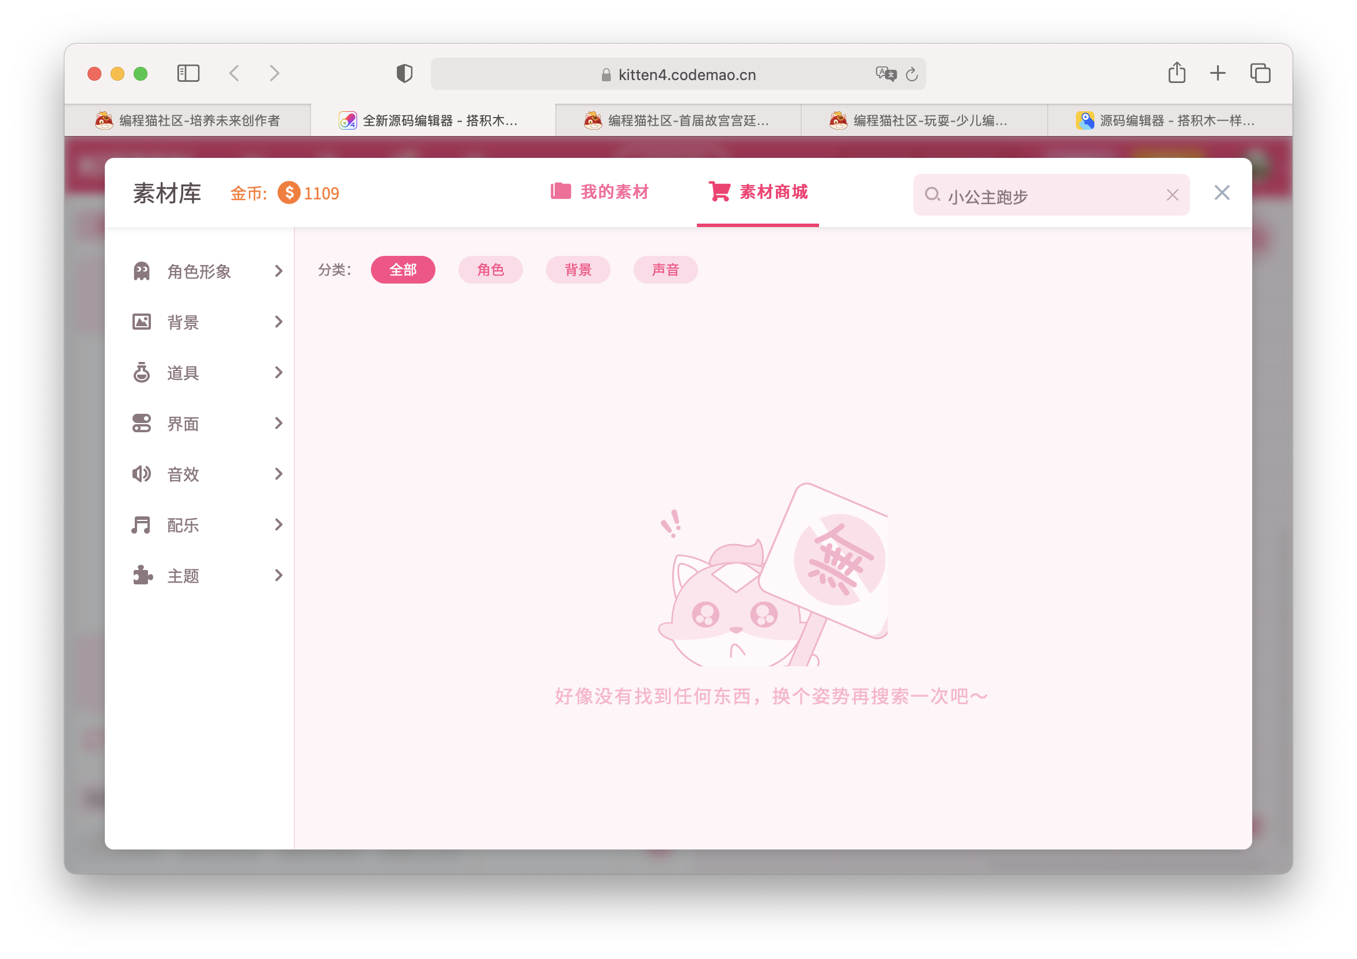This screenshot has height=959, width=1357.
Task: Click the gold coin icon next to 1109
Action: pos(289,192)
